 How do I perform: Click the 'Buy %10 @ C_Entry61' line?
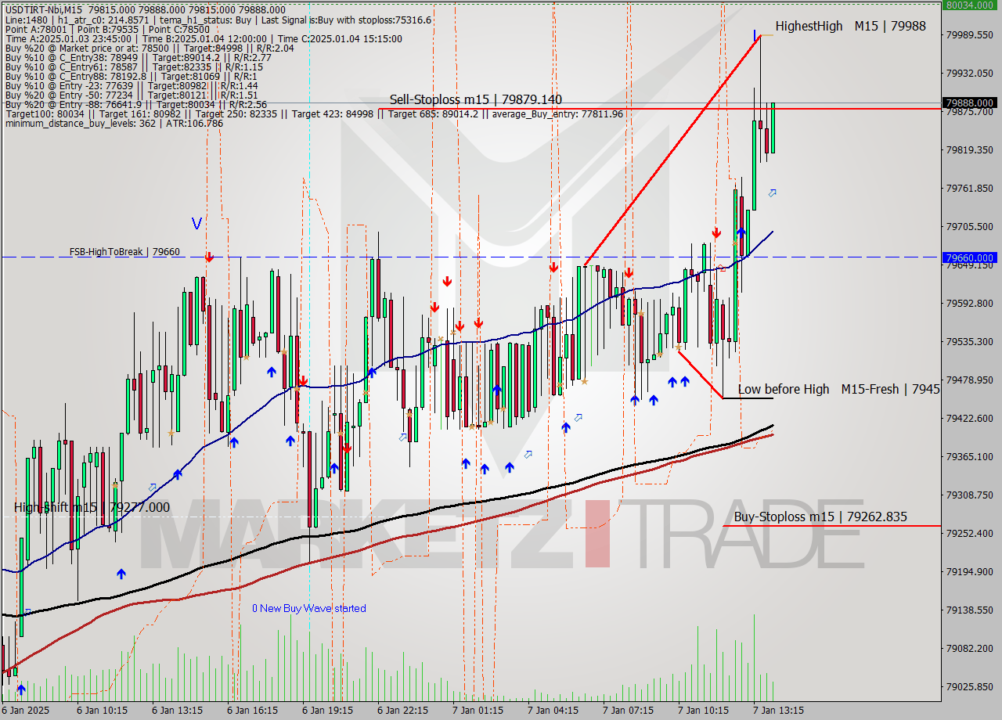(135, 67)
